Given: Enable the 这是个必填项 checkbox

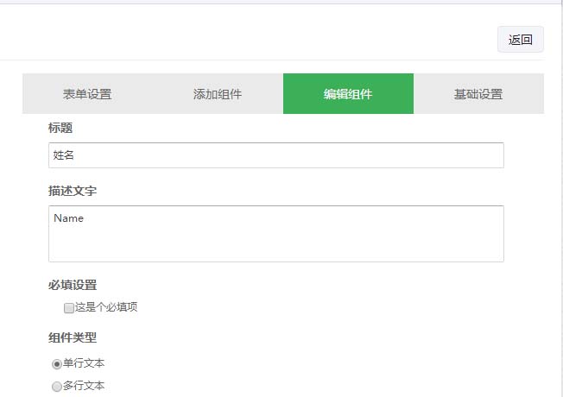Looking at the screenshot, I should (69, 307).
